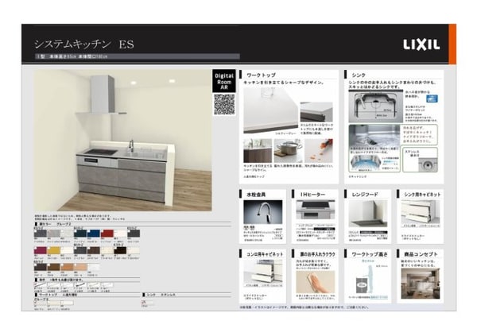Open the pot on worktop photo
The width and height of the screenshot is (477, 336).
[289, 151]
